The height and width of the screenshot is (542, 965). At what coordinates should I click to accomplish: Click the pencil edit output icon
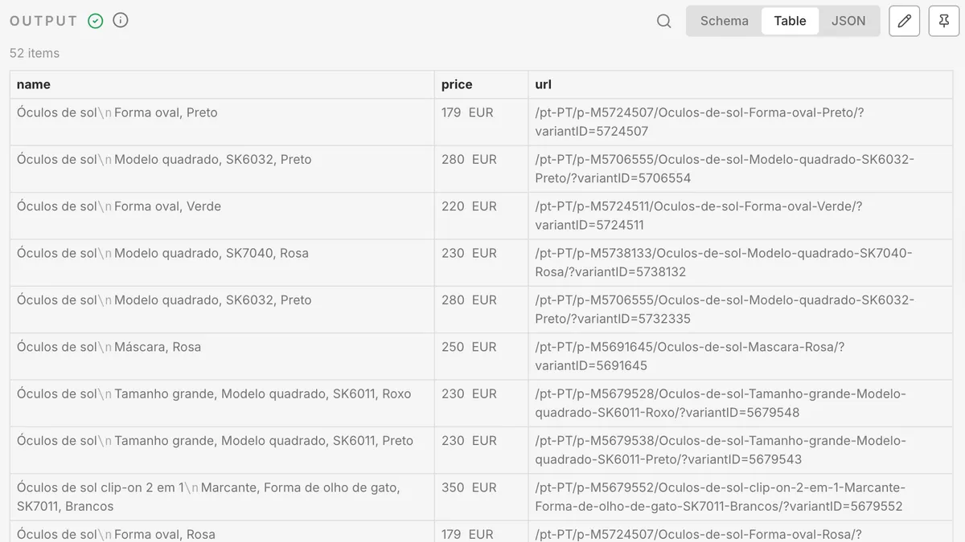tap(904, 22)
